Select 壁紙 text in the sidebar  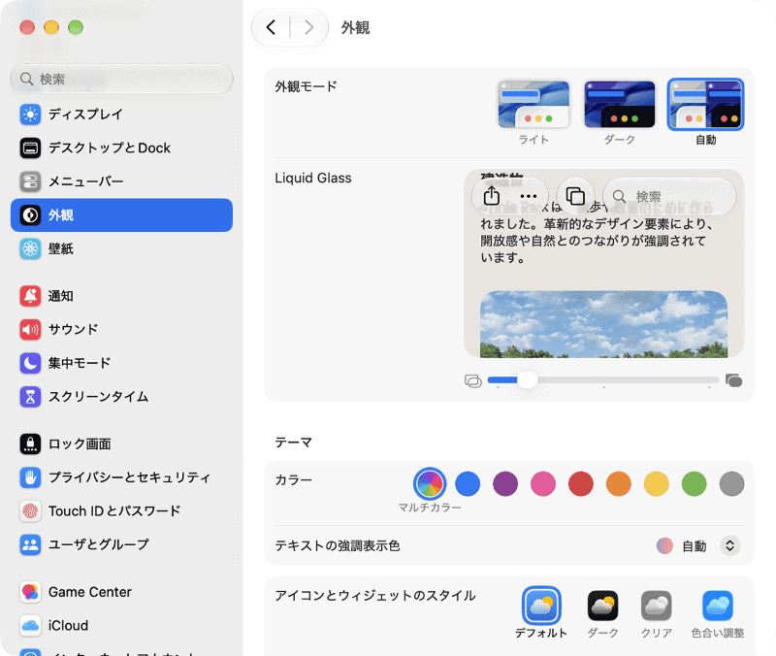(61, 248)
